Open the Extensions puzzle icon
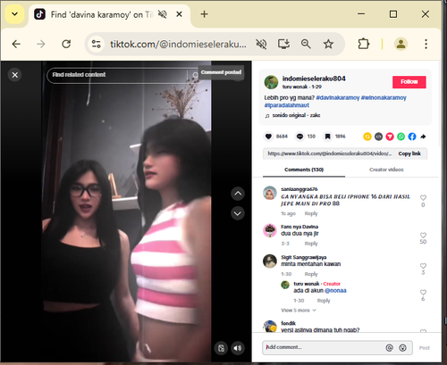The width and height of the screenshot is (447, 365). tap(363, 44)
